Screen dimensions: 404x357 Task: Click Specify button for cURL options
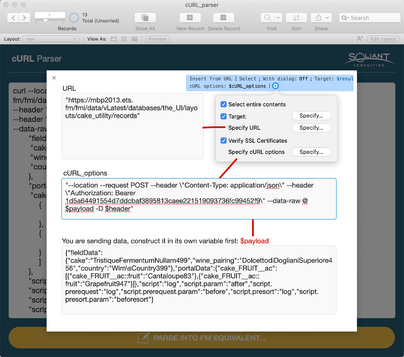pyautogui.click(x=311, y=152)
